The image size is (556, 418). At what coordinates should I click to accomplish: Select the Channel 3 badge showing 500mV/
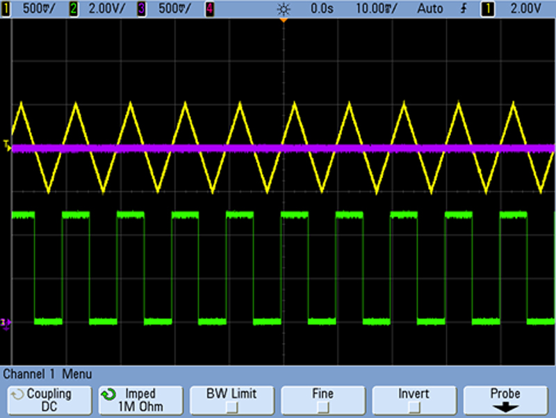click(x=141, y=9)
